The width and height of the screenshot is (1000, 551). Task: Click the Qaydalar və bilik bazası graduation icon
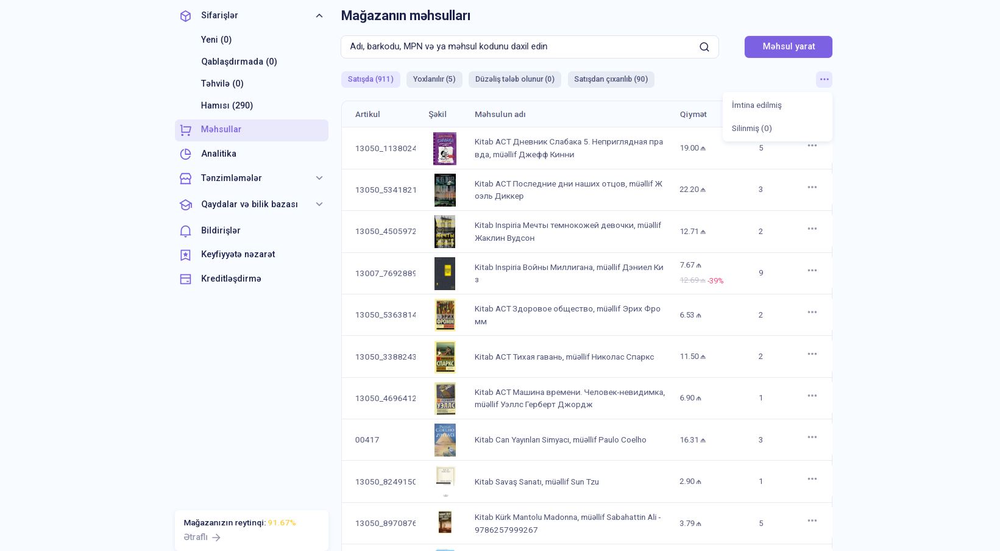186,205
